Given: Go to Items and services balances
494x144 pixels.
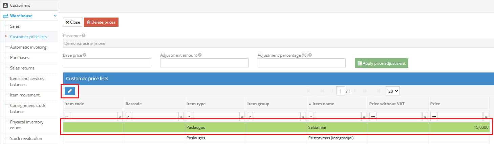Looking at the screenshot, I should (x=27, y=81).
